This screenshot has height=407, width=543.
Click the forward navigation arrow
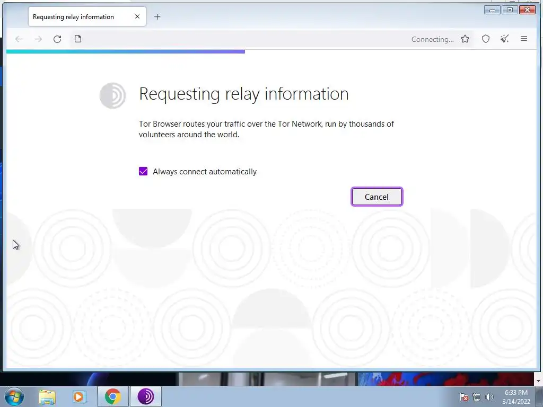coord(38,39)
